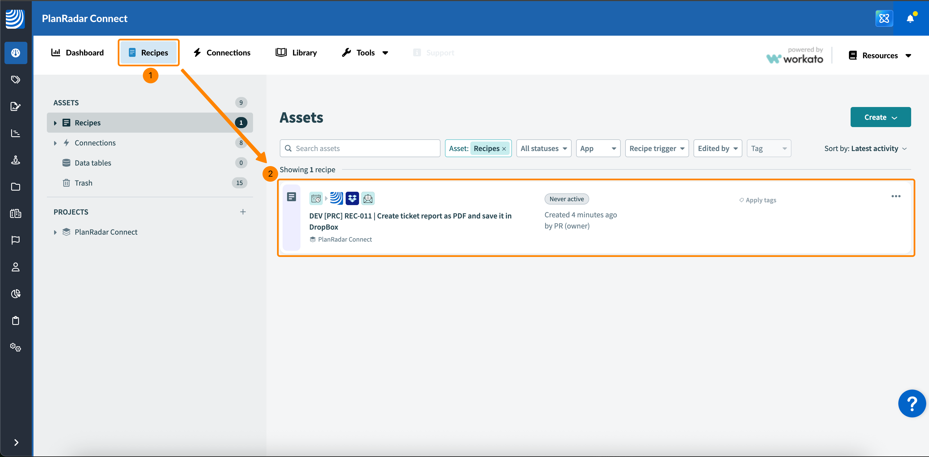Expand the sidebar with bottom chevron arrow
Viewport: 929px width, 457px height.
point(16,442)
